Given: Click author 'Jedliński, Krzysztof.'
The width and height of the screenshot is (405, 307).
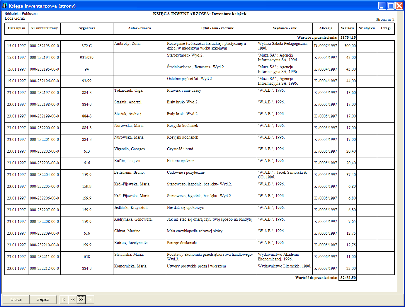Looking at the screenshot, I should click(x=131, y=208).
